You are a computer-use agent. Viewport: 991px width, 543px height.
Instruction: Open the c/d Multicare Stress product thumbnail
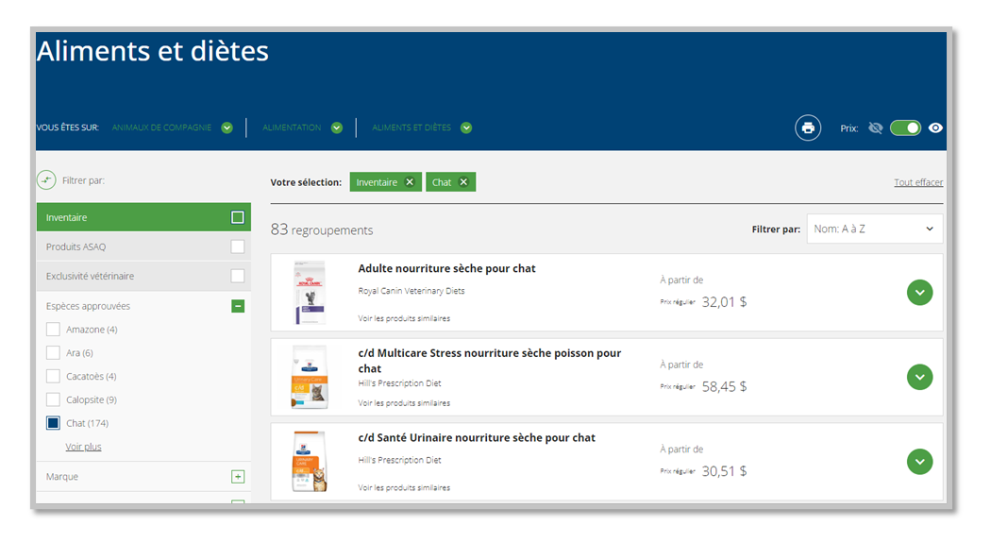(x=310, y=377)
